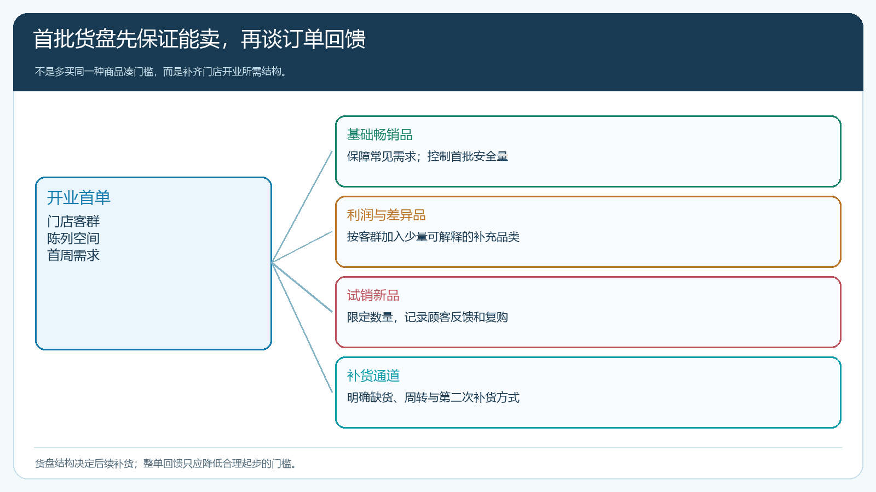This screenshot has height=492, width=876.
Task: Click the 试销新品 card heading
Action: 373,295
